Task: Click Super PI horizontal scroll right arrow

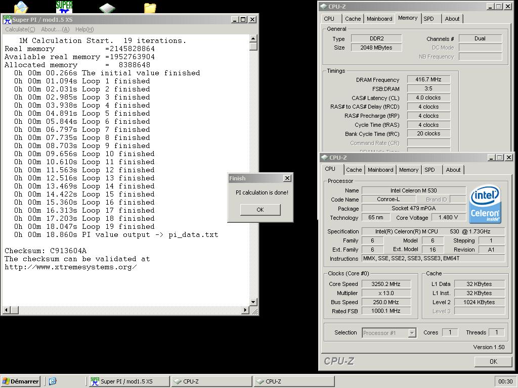Action: [245, 310]
